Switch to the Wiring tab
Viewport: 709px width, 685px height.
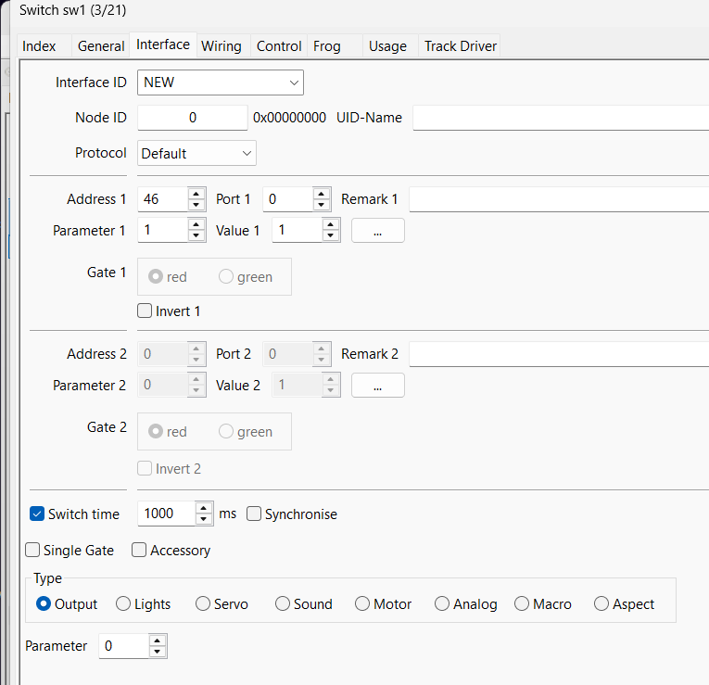pos(222,45)
